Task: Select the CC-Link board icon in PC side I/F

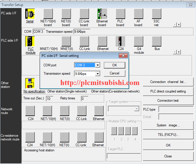Action: (84, 13)
